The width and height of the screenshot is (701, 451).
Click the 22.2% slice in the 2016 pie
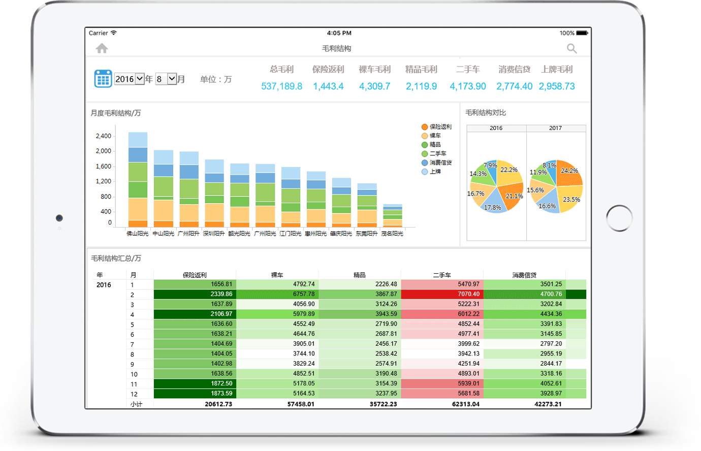pos(508,172)
